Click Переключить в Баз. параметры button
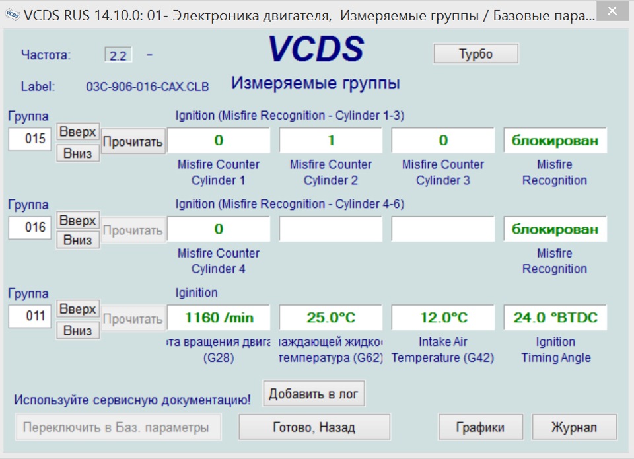Image resolution: width=634 pixels, height=459 pixels. pos(118,427)
